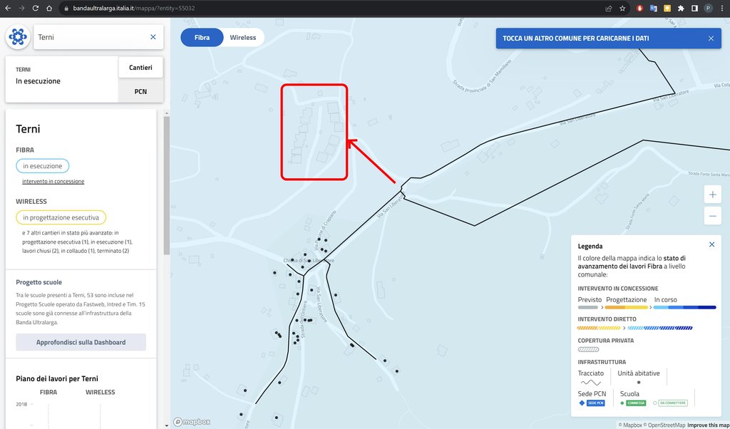The image size is (730, 429).
Task: Clear the Terni search field
Action: (x=153, y=37)
